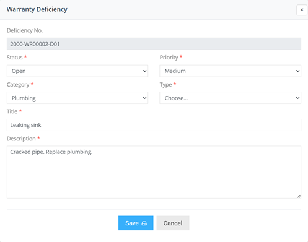Click the Status label
308x242 pixels.
coord(15,58)
